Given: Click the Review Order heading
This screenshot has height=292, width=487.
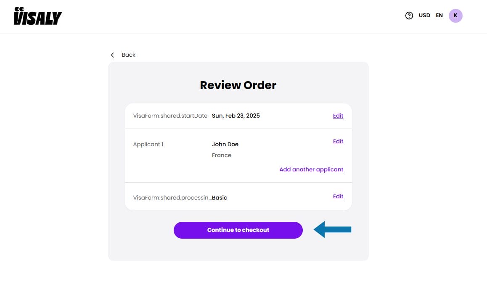Looking at the screenshot, I should (x=238, y=85).
